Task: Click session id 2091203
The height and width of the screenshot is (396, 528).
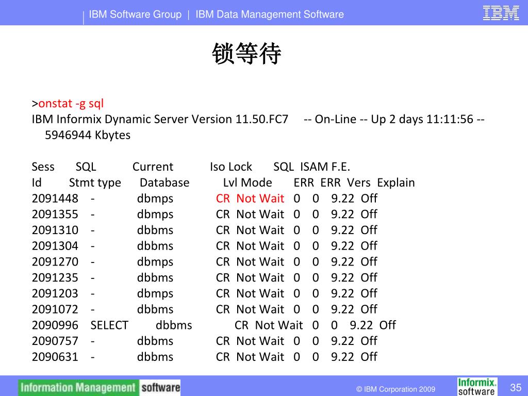Action: point(55,293)
